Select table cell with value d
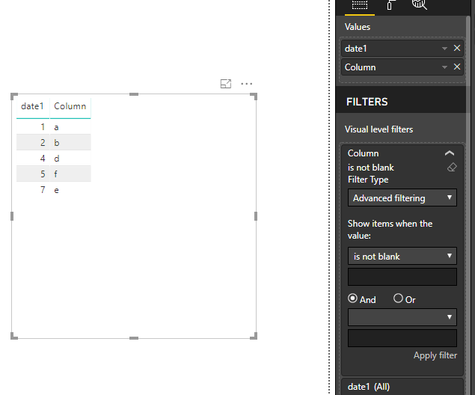This screenshot has width=475, height=395. (x=70, y=158)
